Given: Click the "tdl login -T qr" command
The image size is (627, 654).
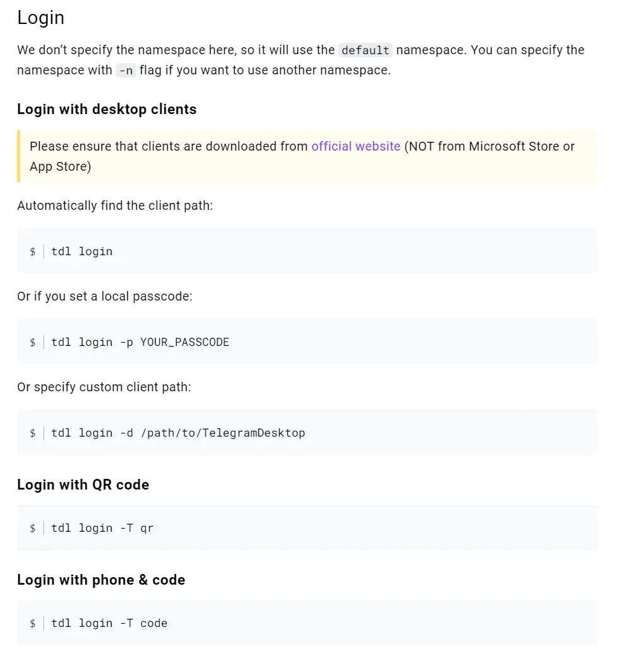Looking at the screenshot, I should 102,528.
